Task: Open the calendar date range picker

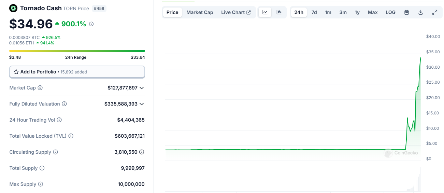Action: click(x=406, y=12)
